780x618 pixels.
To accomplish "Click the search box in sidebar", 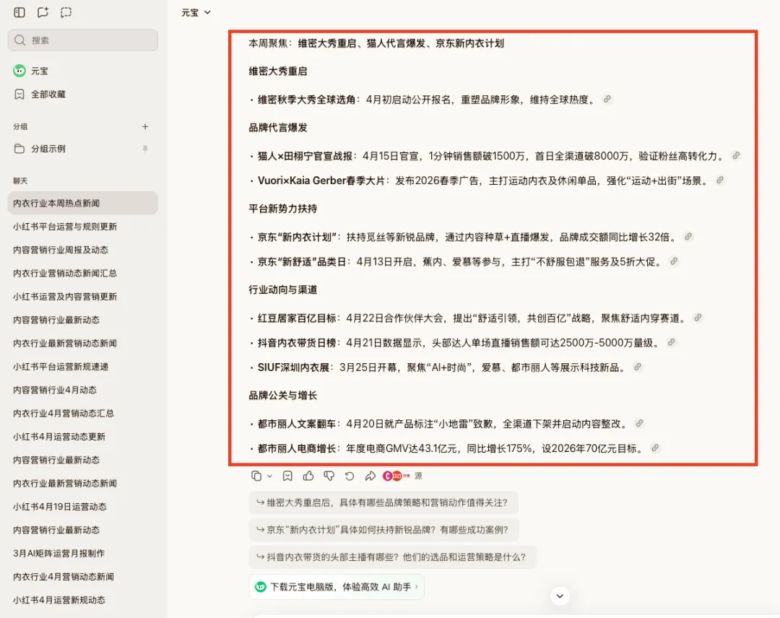I will click(83, 40).
